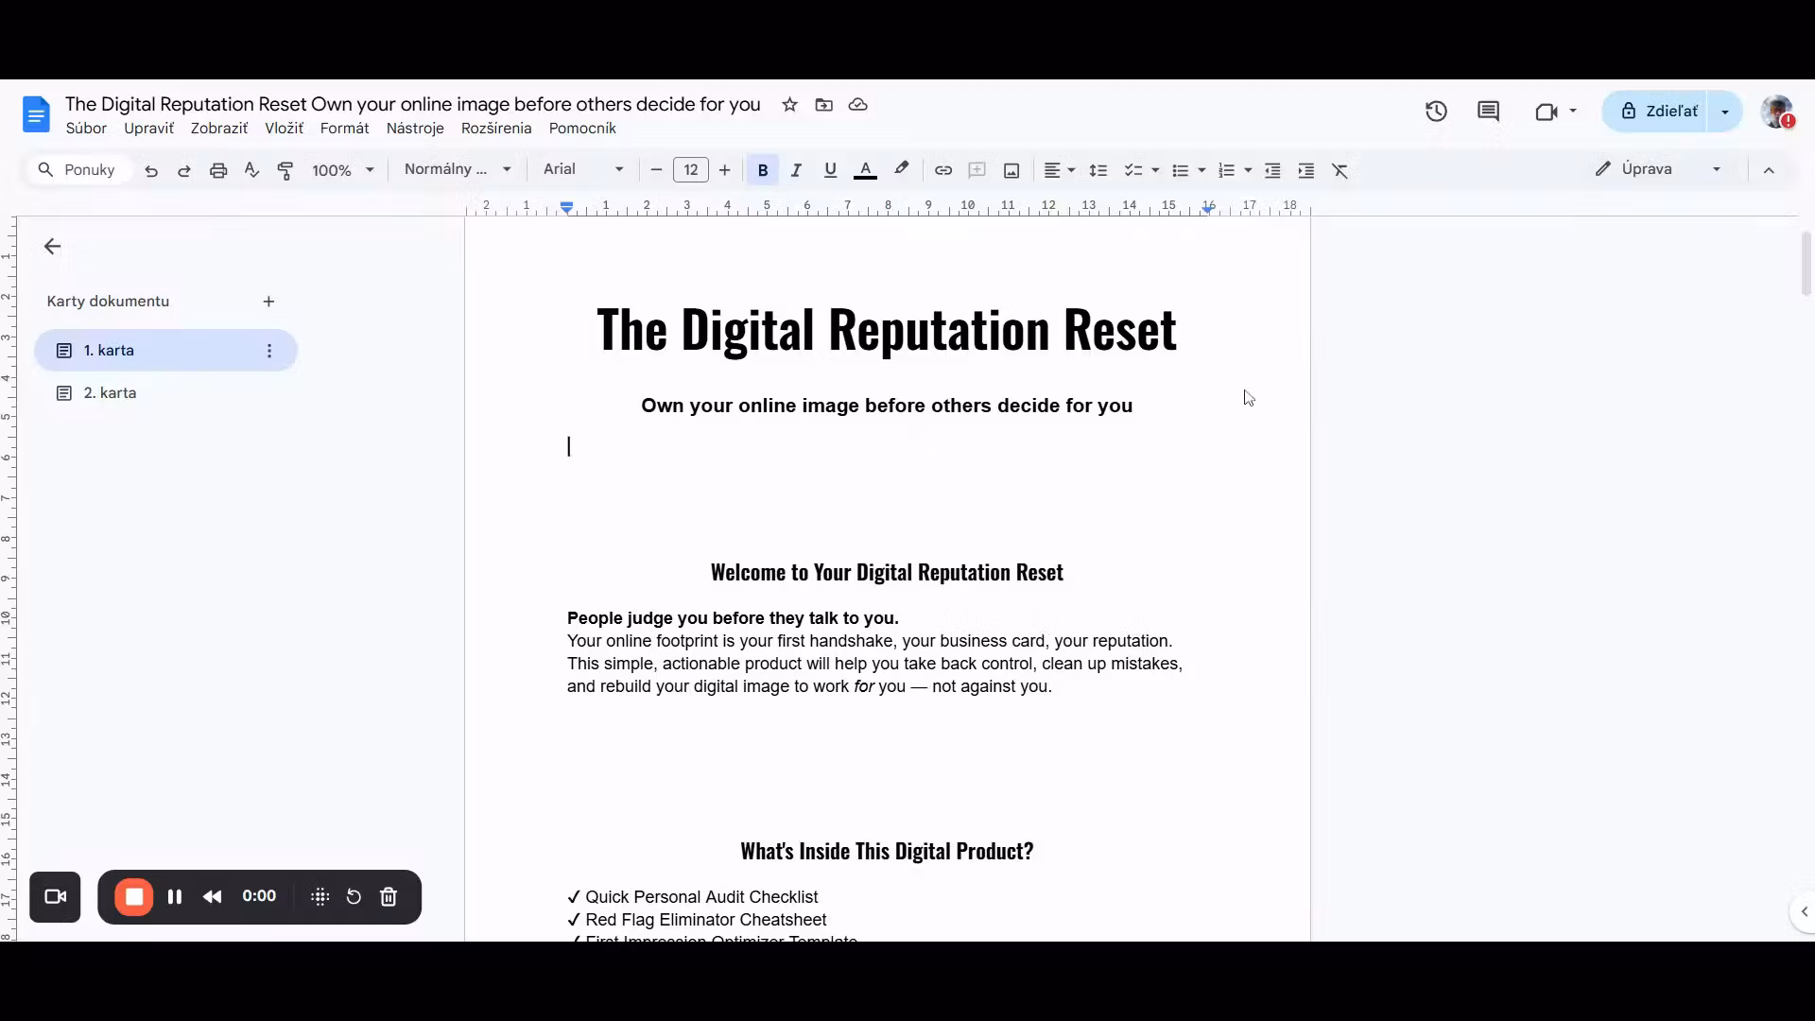Open the comments panel icon
This screenshot has height=1021, width=1815.
point(1488,112)
